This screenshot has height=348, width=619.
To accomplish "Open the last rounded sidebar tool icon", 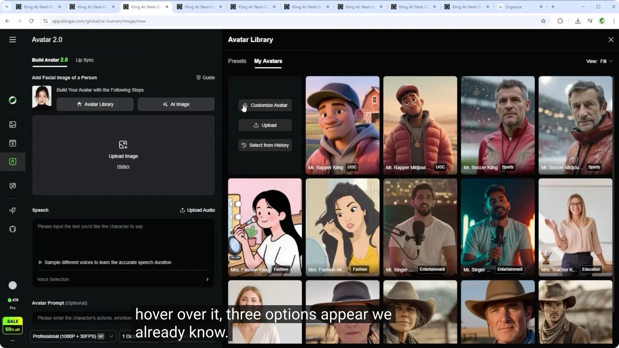I will pos(13,229).
